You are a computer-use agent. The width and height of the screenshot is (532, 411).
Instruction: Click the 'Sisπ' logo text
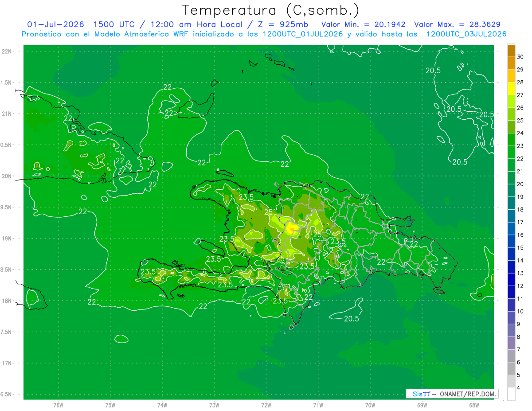(421, 394)
